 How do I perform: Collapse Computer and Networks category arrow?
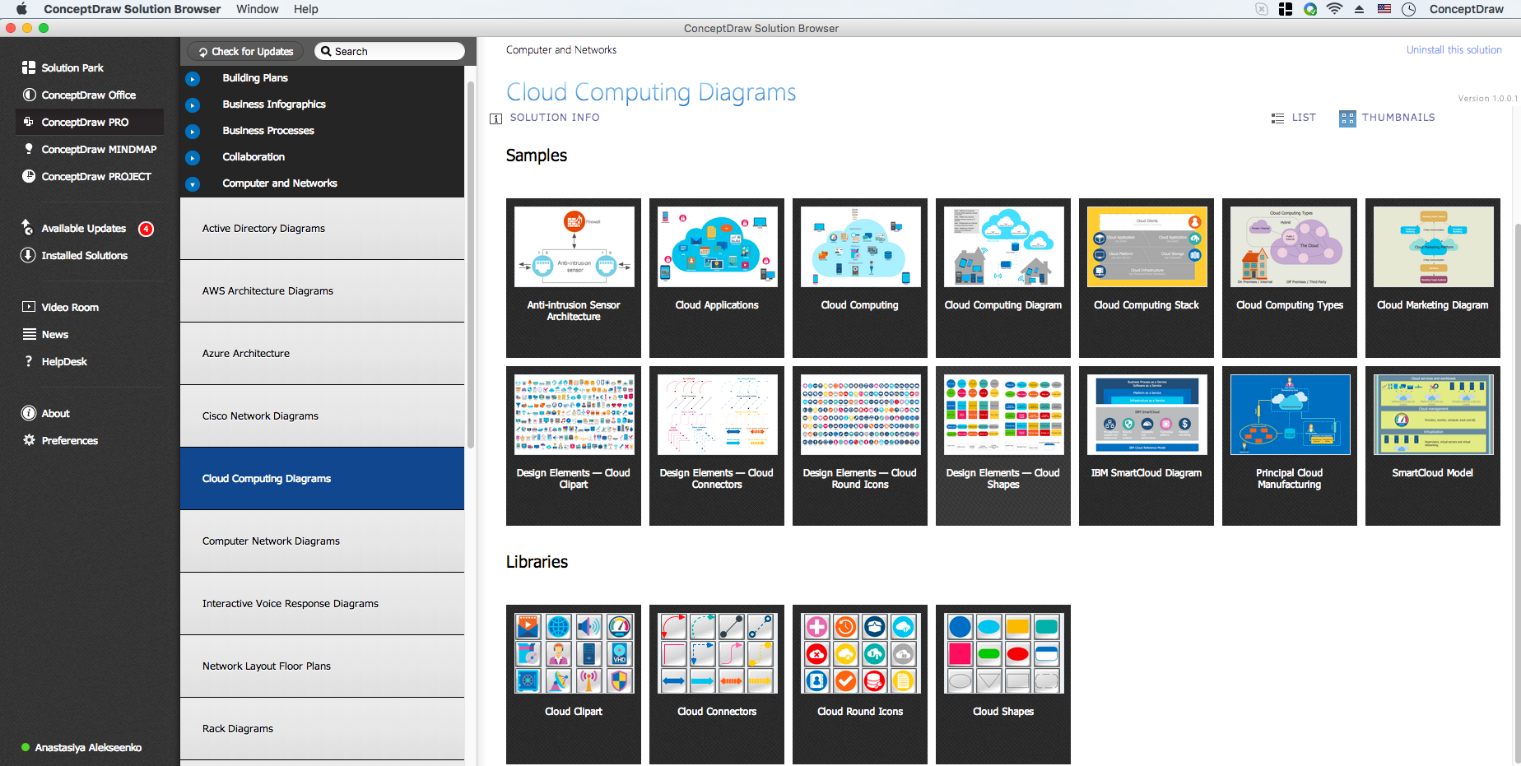point(193,184)
